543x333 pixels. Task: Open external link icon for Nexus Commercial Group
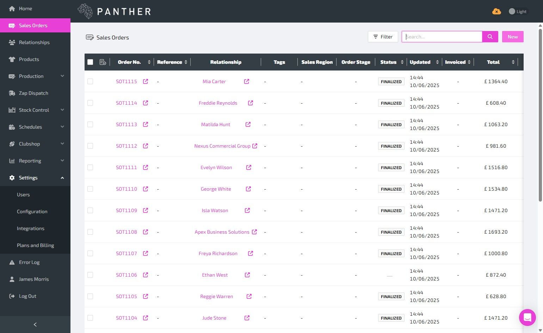[x=255, y=146]
